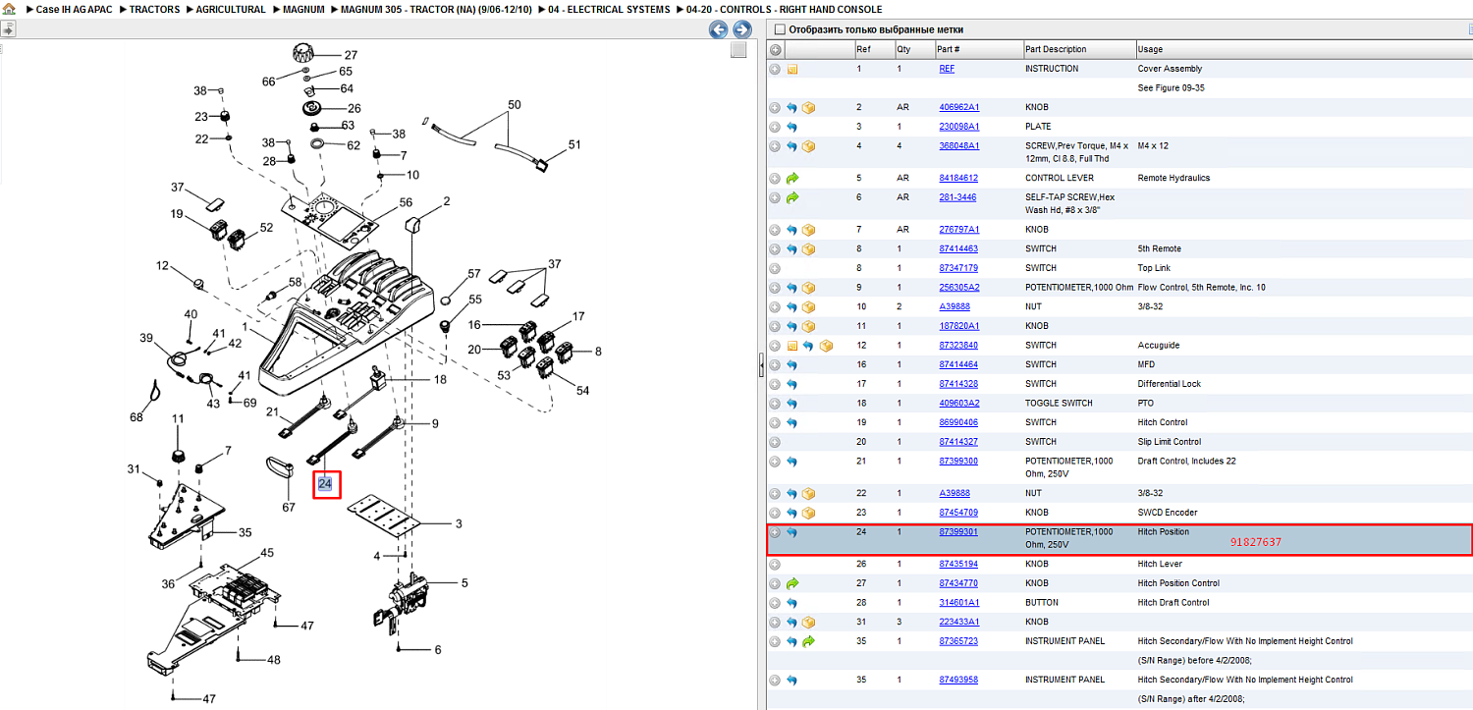
Task: Toggle the side panel icon below Home
Action: click(x=8, y=29)
